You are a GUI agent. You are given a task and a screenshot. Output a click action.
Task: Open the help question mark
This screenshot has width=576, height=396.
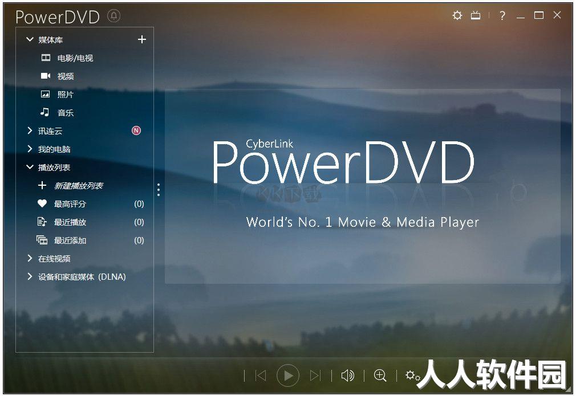(x=502, y=15)
